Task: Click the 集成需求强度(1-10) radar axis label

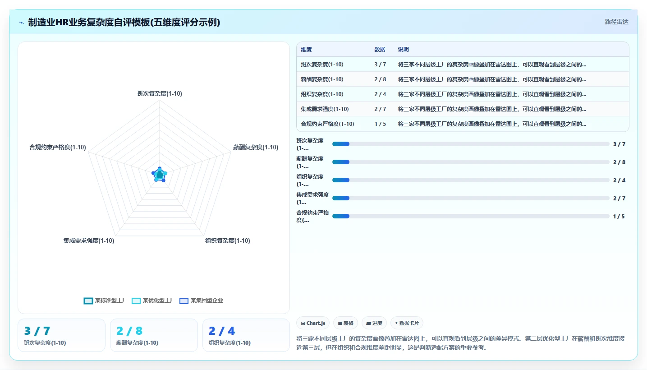Action: 89,240
